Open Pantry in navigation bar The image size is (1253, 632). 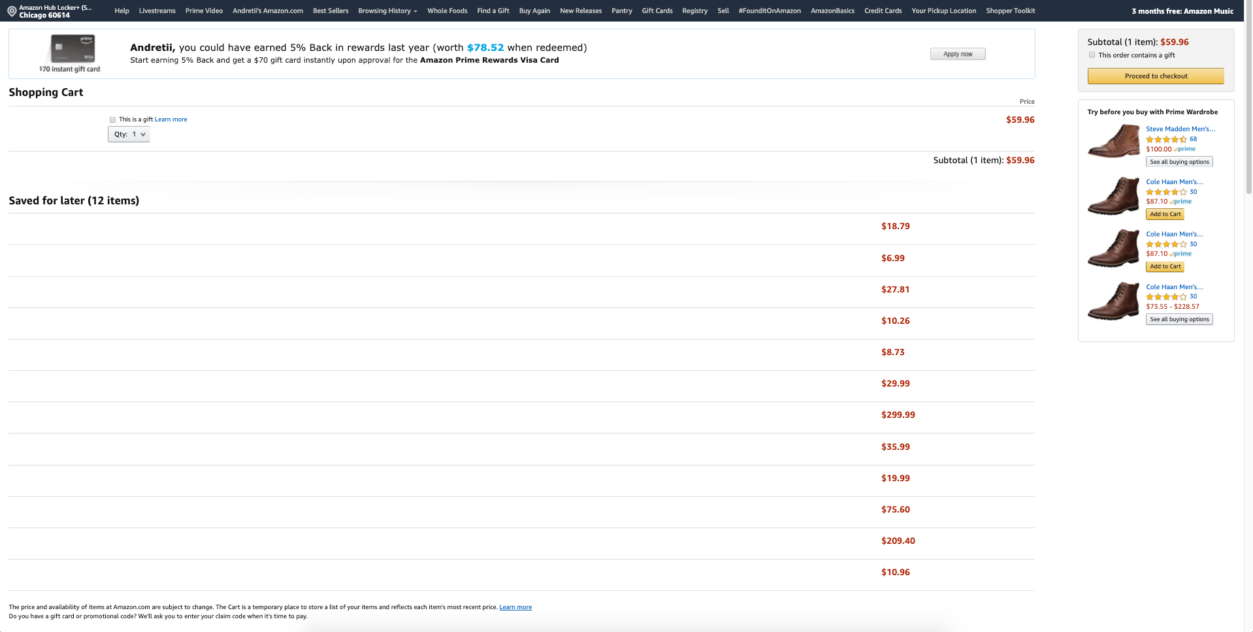coord(622,11)
